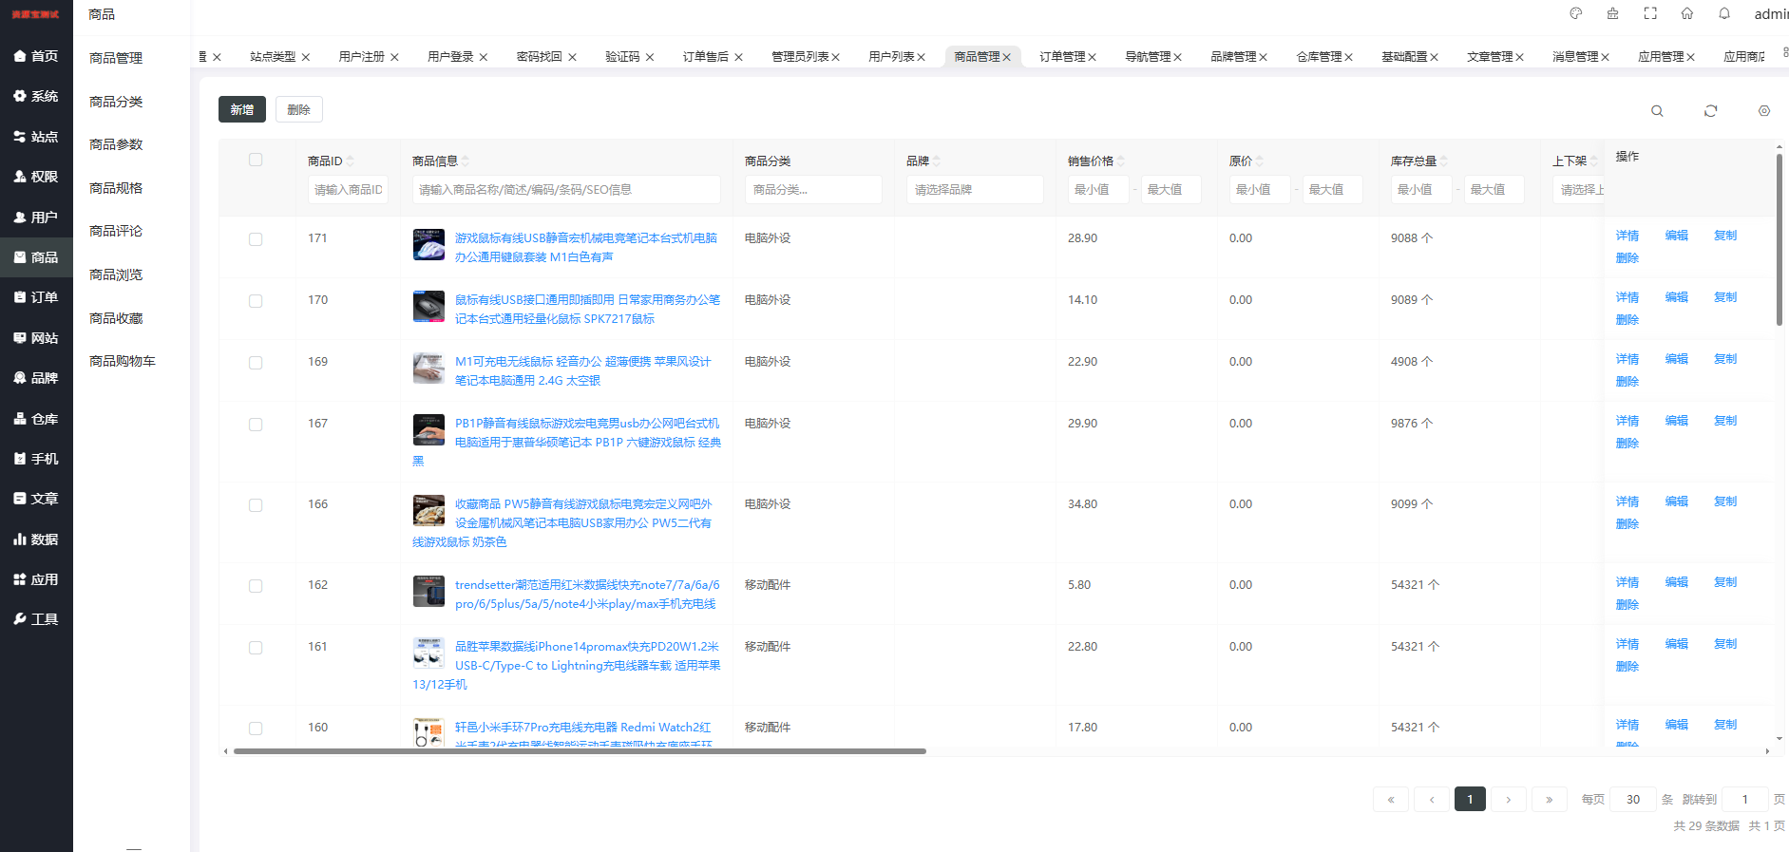Focus the product name search input
This screenshot has height=852, width=1789.
pyautogui.click(x=566, y=190)
